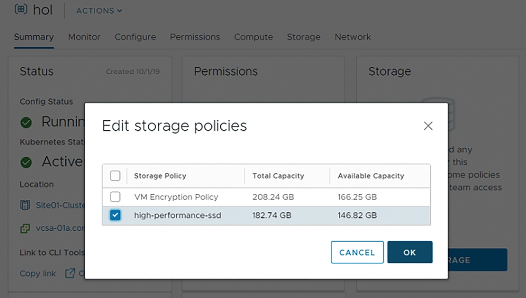This screenshot has width=526, height=298.
Task: Sort by Total Capacity column header
Action: [x=278, y=176]
